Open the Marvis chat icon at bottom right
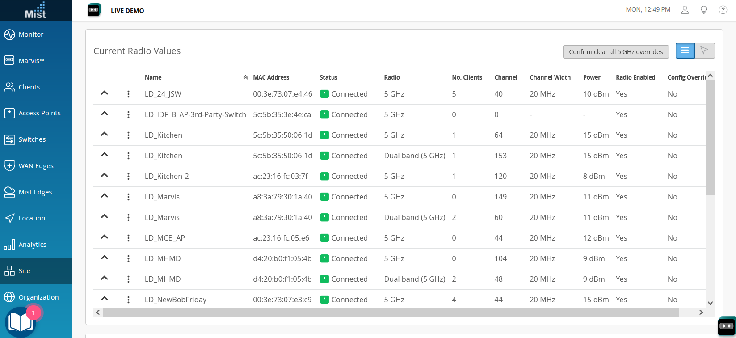 (727, 327)
